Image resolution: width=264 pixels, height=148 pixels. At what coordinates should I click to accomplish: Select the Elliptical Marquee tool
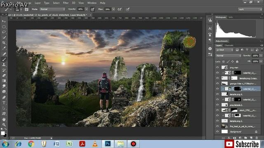(4, 27)
